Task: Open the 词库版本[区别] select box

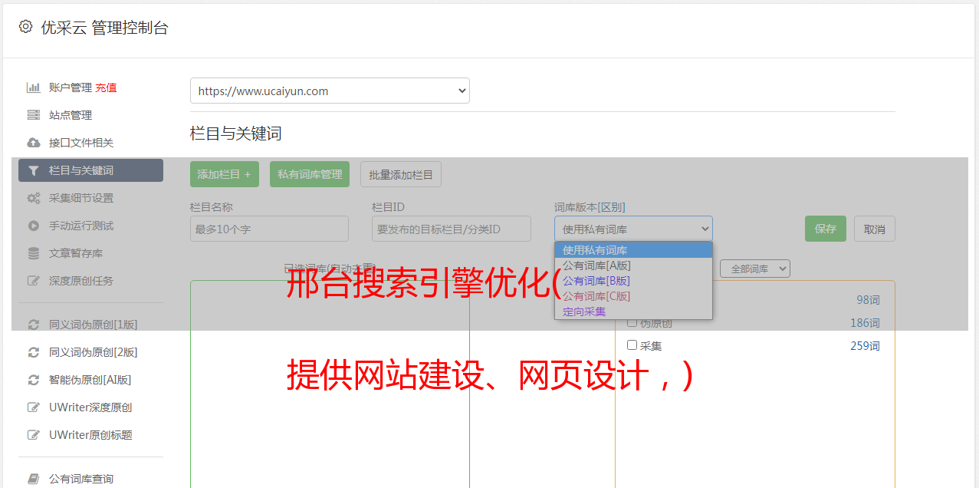Action: coord(633,229)
